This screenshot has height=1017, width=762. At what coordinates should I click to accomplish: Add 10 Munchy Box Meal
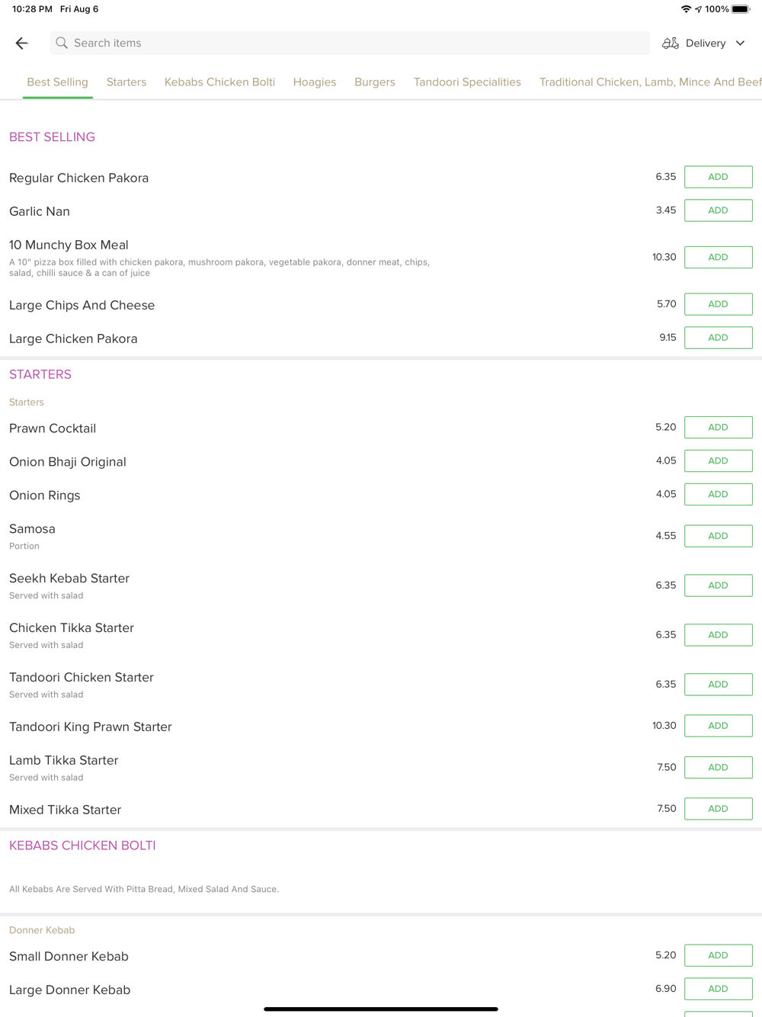pyautogui.click(x=718, y=258)
